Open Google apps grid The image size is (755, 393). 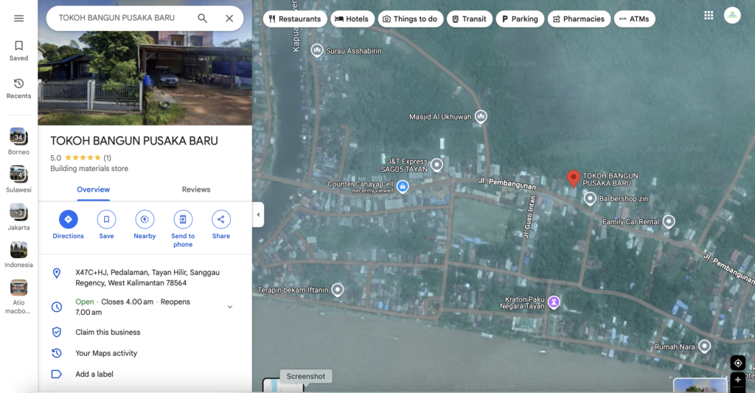709,15
